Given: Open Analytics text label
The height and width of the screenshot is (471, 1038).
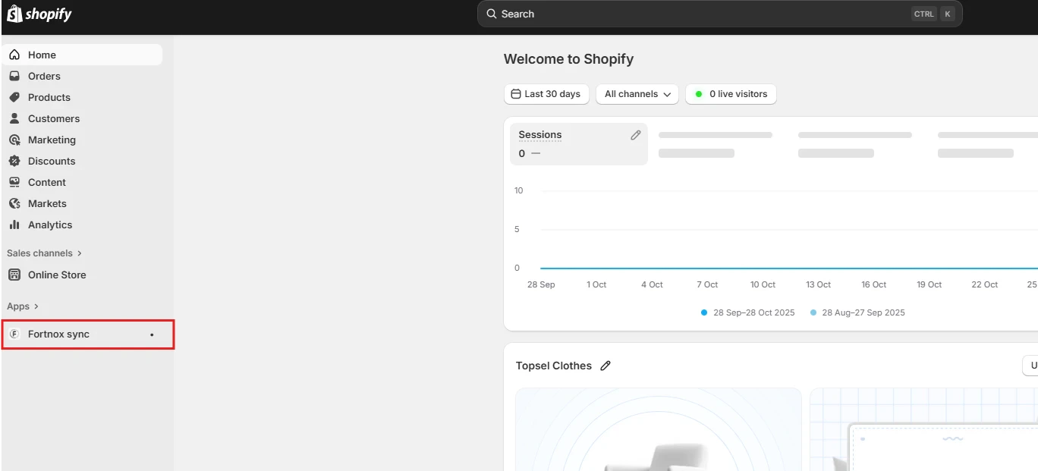Looking at the screenshot, I should tap(50, 225).
